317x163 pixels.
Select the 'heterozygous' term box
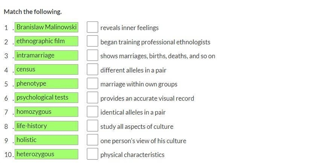coord(46,154)
